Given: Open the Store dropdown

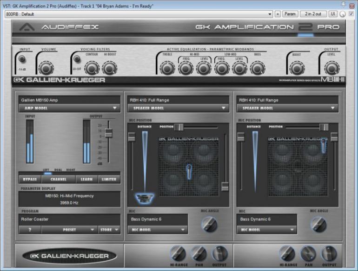Looking at the screenshot, I should tap(109, 230).
